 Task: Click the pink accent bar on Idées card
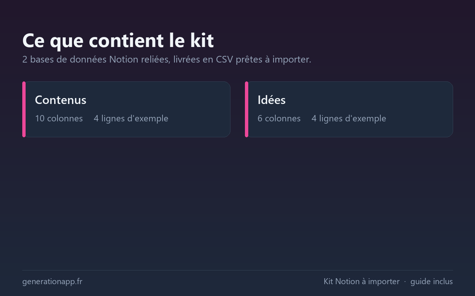246,109
